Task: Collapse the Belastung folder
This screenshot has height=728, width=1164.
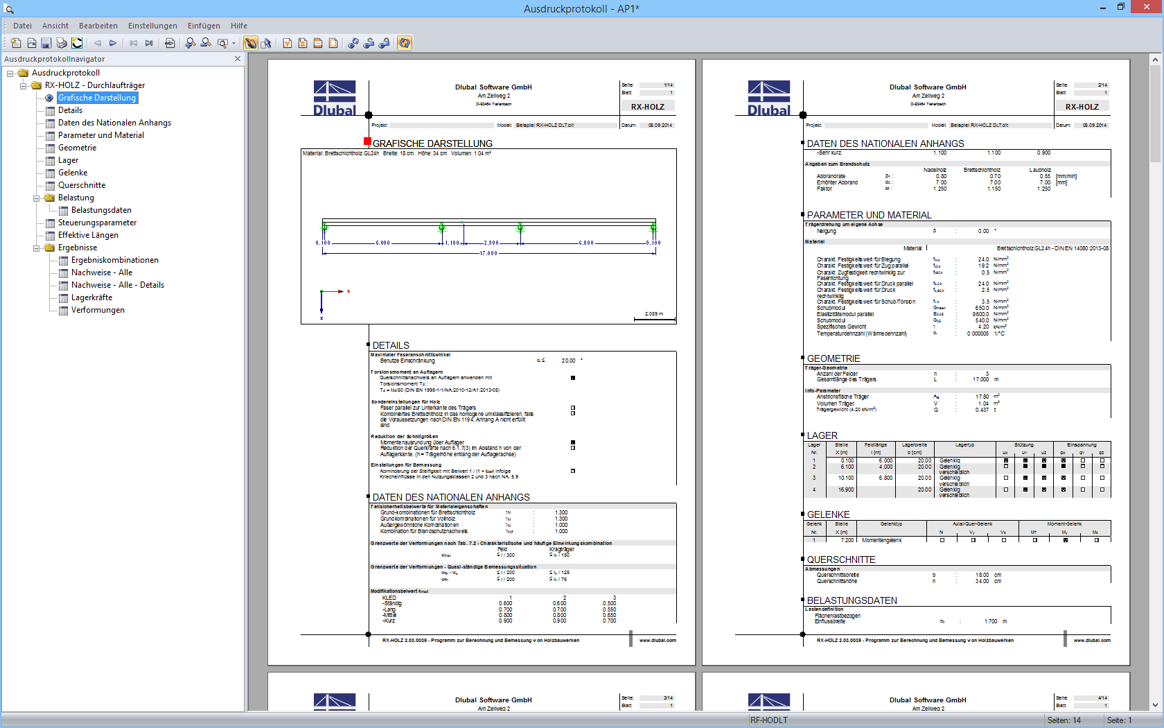Action: coord(37,198)
